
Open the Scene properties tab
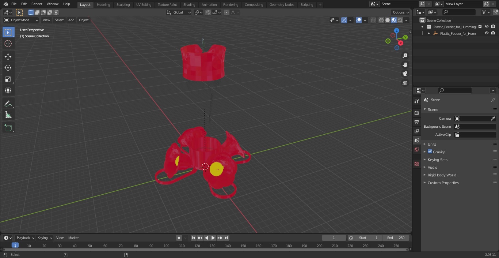(x=416, y=140)
